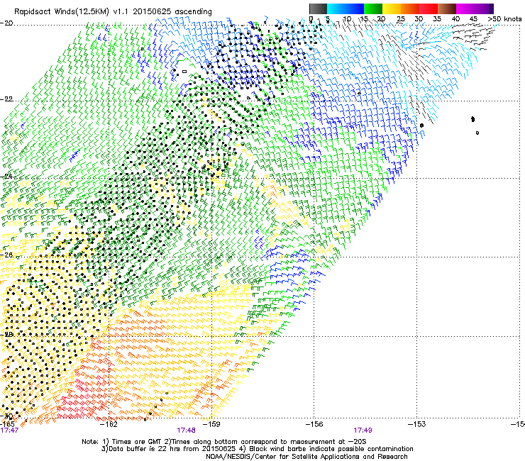Click the '-153' longitude axis label
This screenshot has height=461, width=525.
(416, 425)
